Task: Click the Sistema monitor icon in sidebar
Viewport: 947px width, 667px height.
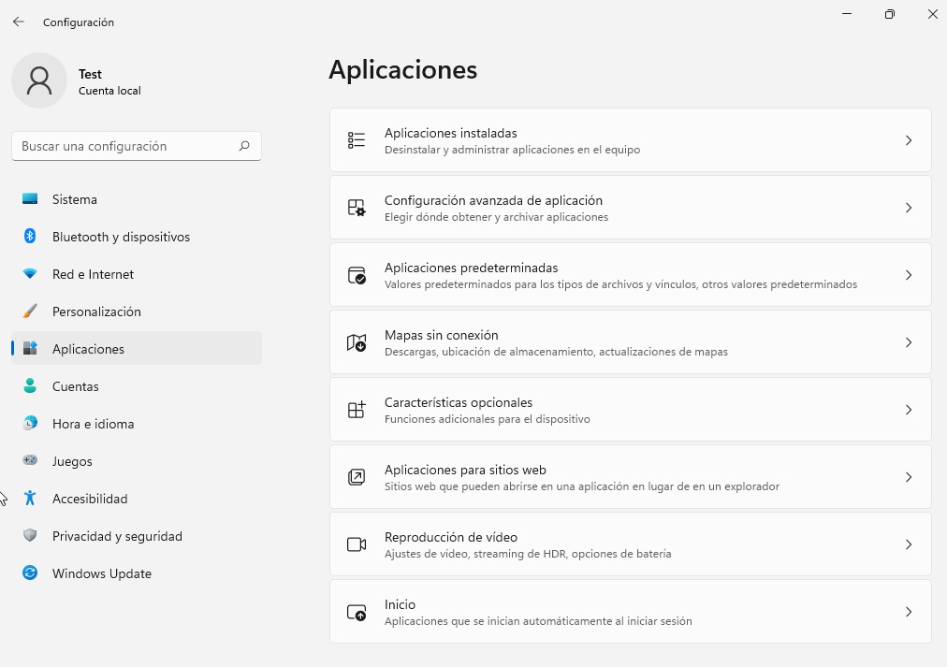Action: pos(30,199)
